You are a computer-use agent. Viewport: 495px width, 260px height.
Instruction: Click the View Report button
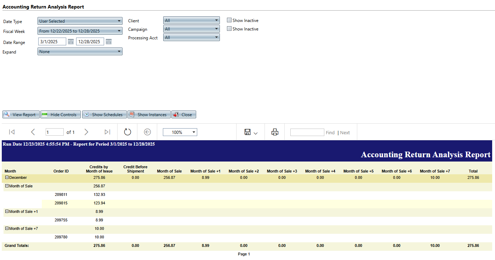click(21, 115)
